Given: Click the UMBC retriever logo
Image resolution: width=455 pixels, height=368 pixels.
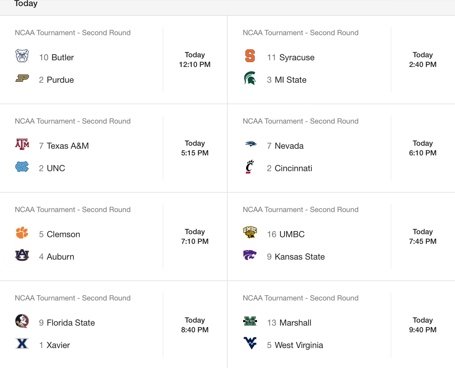Looking at the screenshot, I should [250, 233].
